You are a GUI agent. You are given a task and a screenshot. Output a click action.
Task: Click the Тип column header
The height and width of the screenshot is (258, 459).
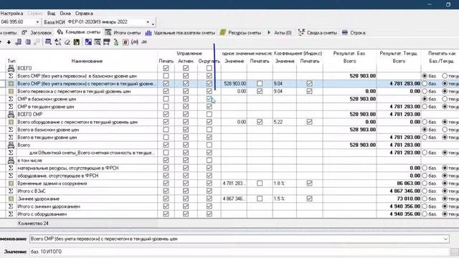pyautogui.click(x=11, y=61)
